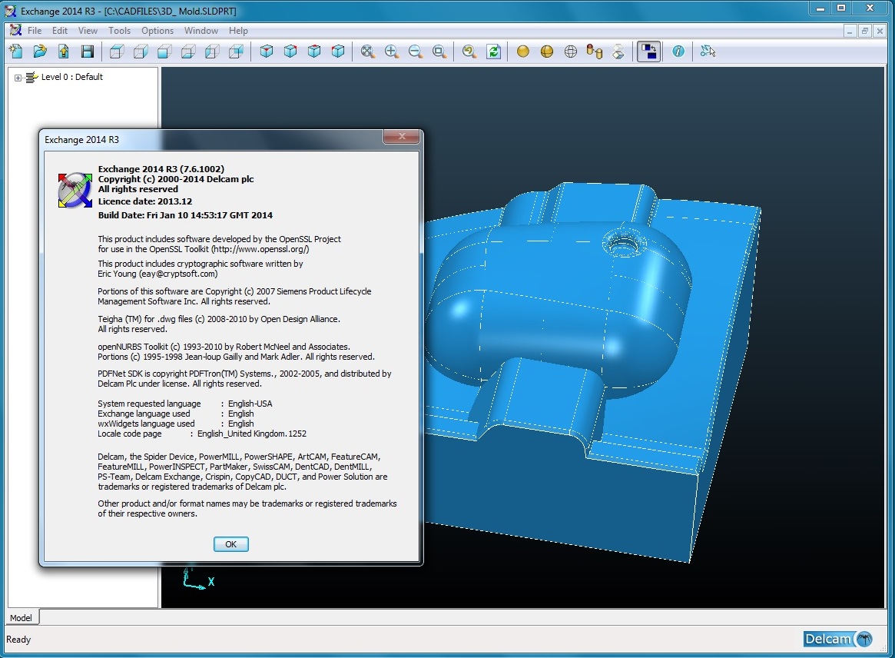Open the Window menu
The height and width of the screenshot is (658, 895).
(201, 30)
